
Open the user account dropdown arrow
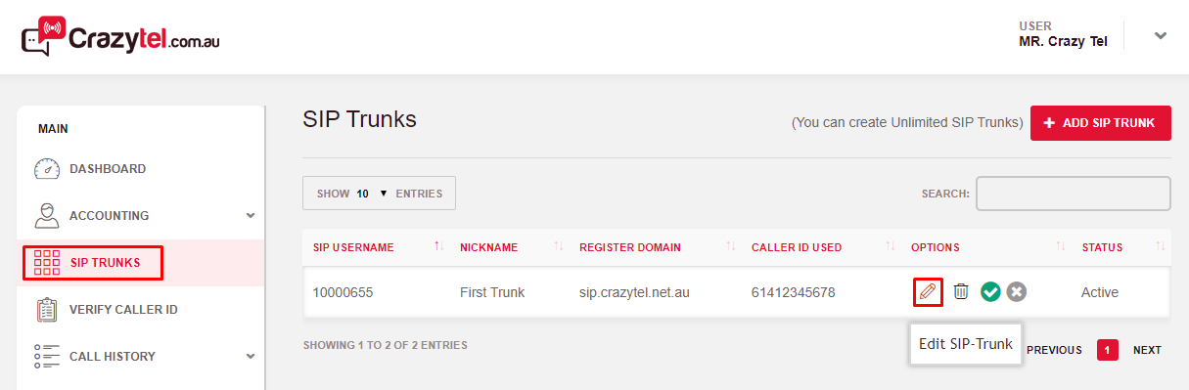coord(1161,36)
